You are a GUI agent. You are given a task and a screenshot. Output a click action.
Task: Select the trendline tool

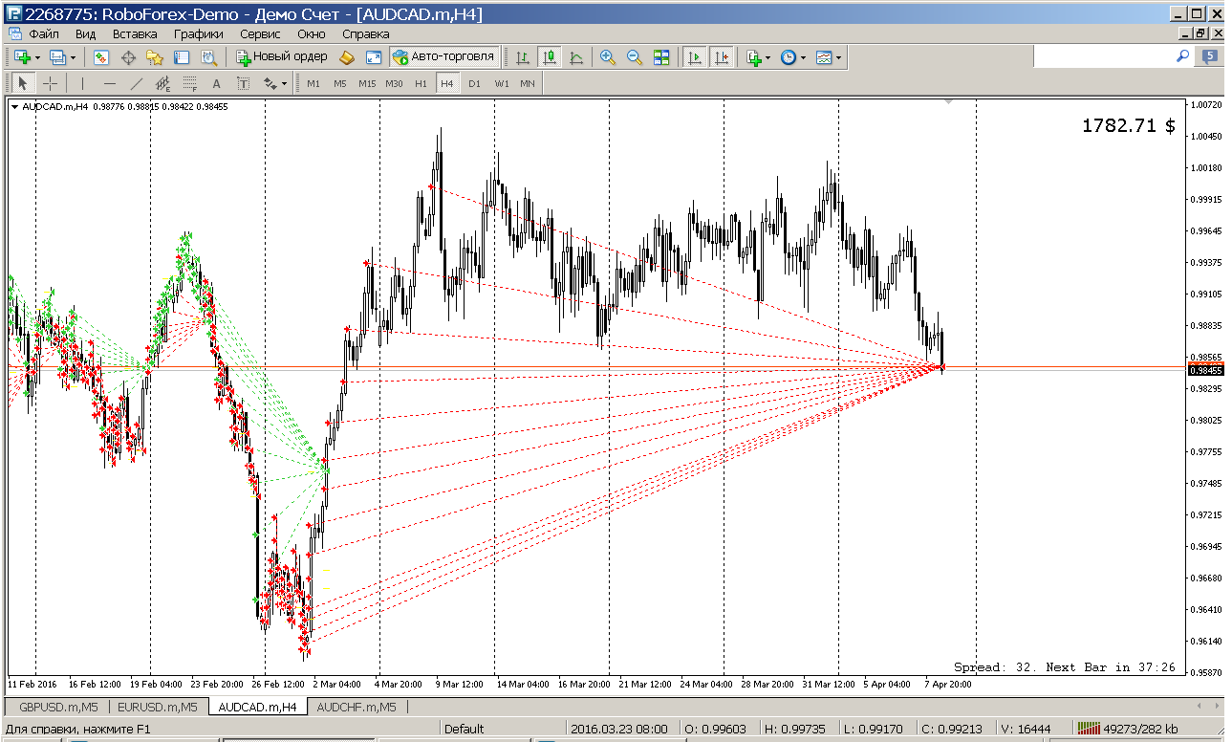pos(136,83)
